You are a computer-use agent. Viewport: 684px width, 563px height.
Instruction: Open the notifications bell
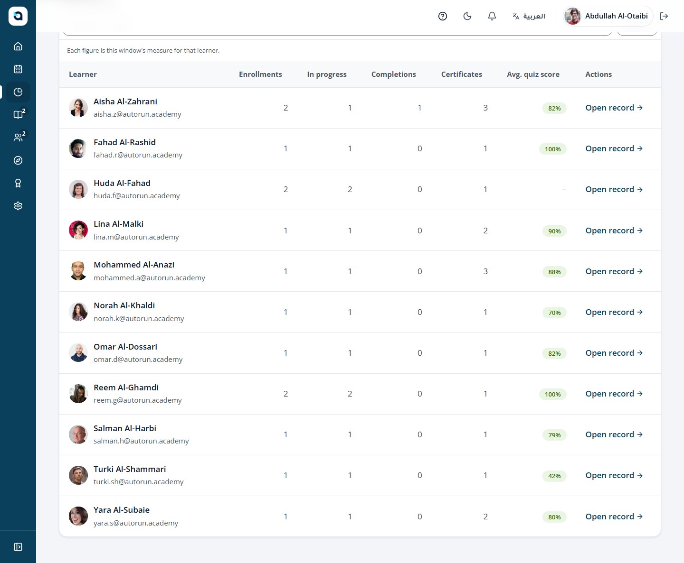point(492,16)
